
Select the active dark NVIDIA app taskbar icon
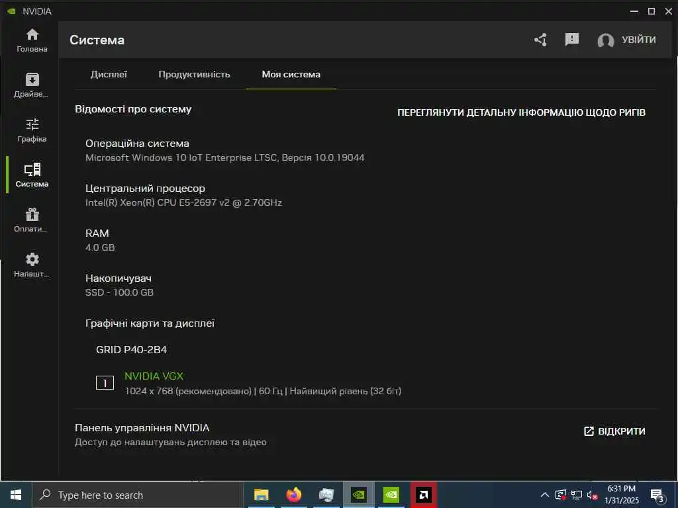[358, 495]
